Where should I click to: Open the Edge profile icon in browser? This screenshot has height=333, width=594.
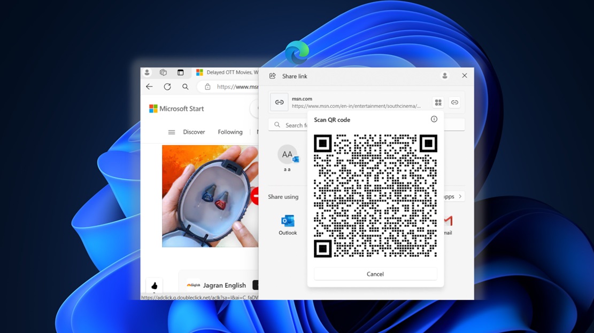(147, 73)
